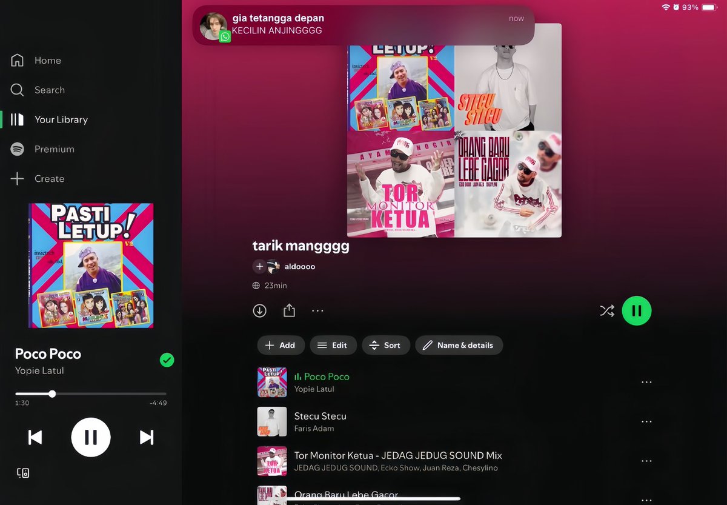Viewport: 727px width, 505px height.
Task: Toggle the green saved checkmark for Poco Poco
Action: 167,360
